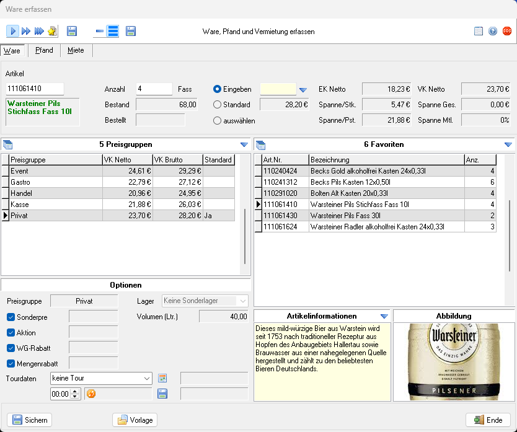Image resolution: width=517 pixels, height=432 pixels.
Task: Select the Gastro price group row
Action: pyautogui.click(x=118, y=182)
